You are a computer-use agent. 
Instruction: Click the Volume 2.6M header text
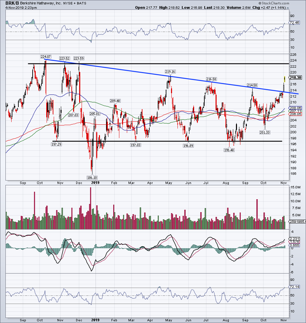[x=238, y=7]
